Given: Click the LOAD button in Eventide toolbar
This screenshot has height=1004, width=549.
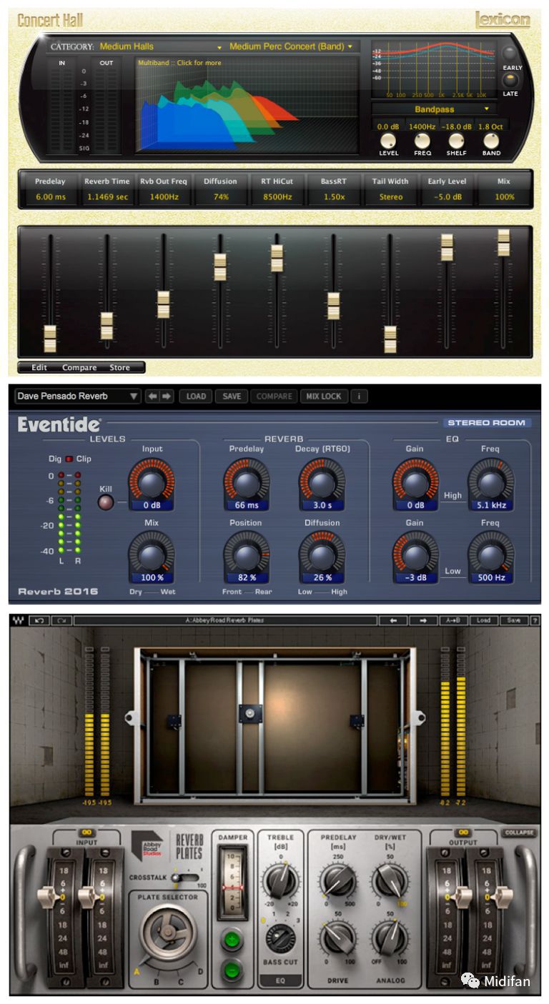Looking at the screenshot, I should pos(196,396).
